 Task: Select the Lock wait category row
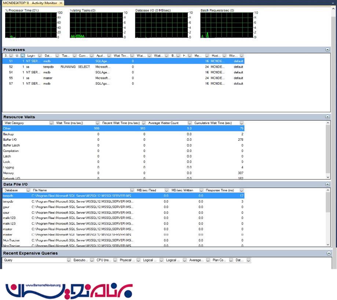pos(123,162)
